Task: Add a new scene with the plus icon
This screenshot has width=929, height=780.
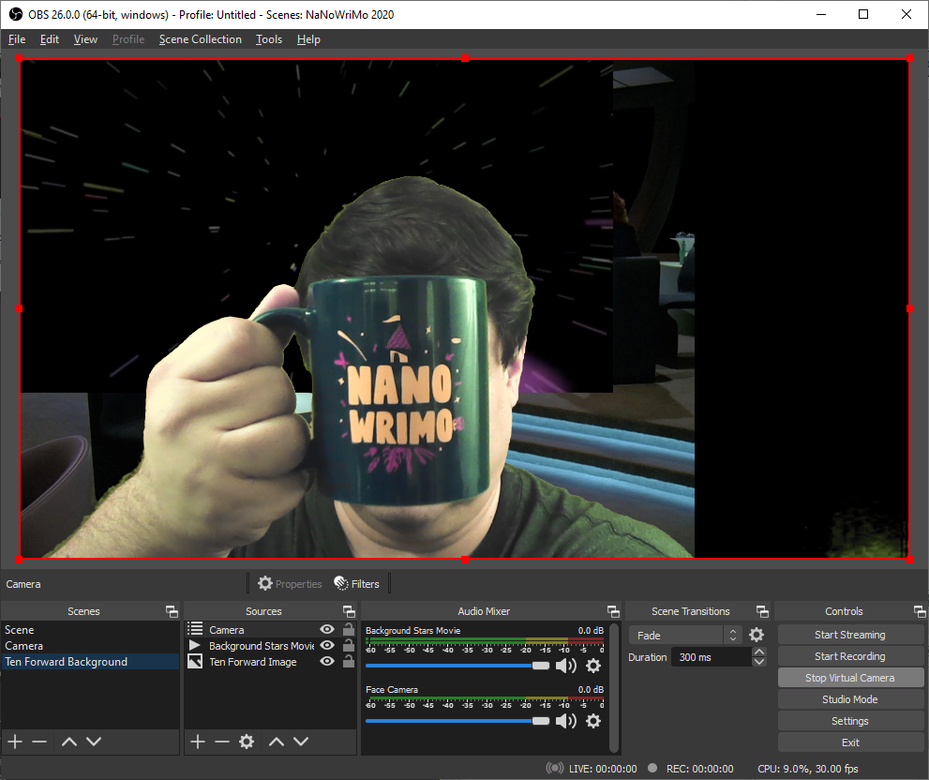Action: [x=15, y=742]
